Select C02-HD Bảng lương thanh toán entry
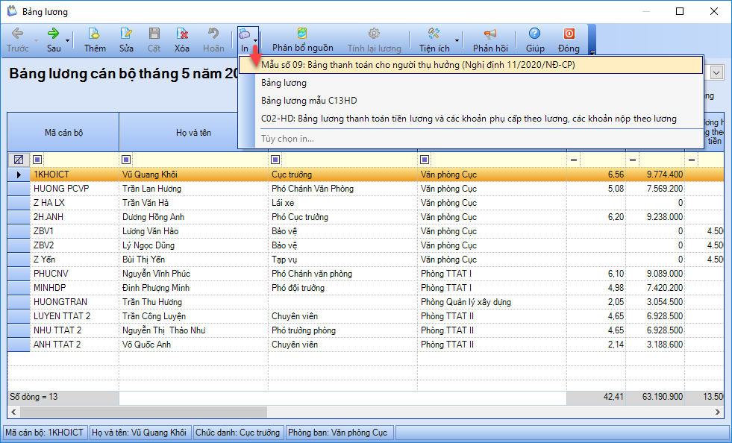This screenshot has width=732, height=443. click(x=469, y=119)
